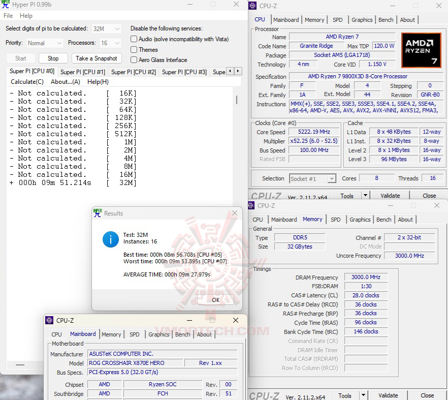Click the CPU-Z icon in Mainboard window title bar
The width and height of the screenshot is (448, 400).
point(49,321)
